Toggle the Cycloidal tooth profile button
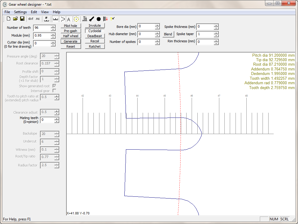Image resolution: width=298 pixels, height=224 pixels. pos(95,31)
